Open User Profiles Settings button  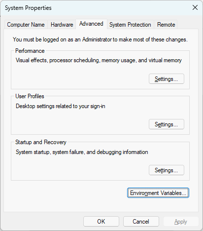pos(167,124)
